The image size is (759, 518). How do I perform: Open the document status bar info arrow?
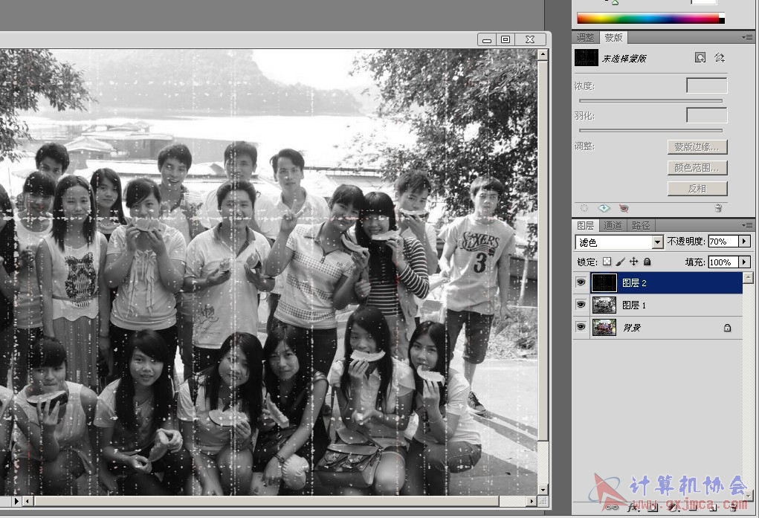[x=16, y=501]
